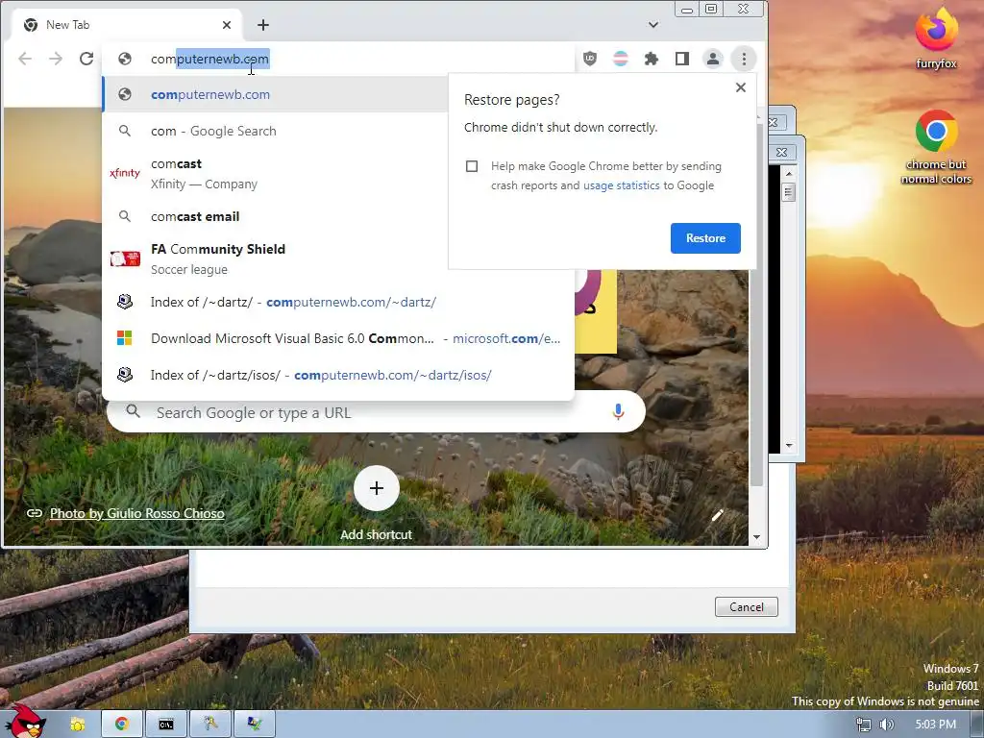Click the Microsoft logo suggestion icon

[x=125, y=338]
